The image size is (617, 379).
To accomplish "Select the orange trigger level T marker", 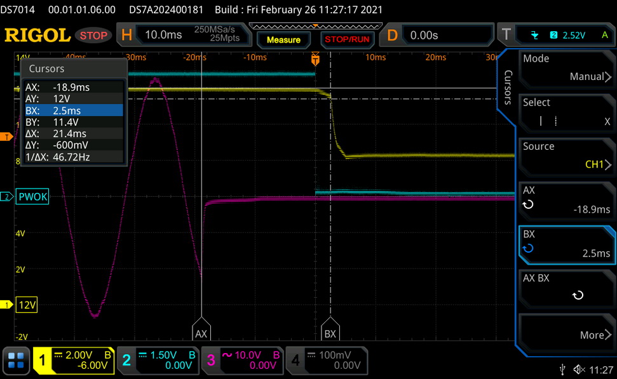I will (6, 137).
